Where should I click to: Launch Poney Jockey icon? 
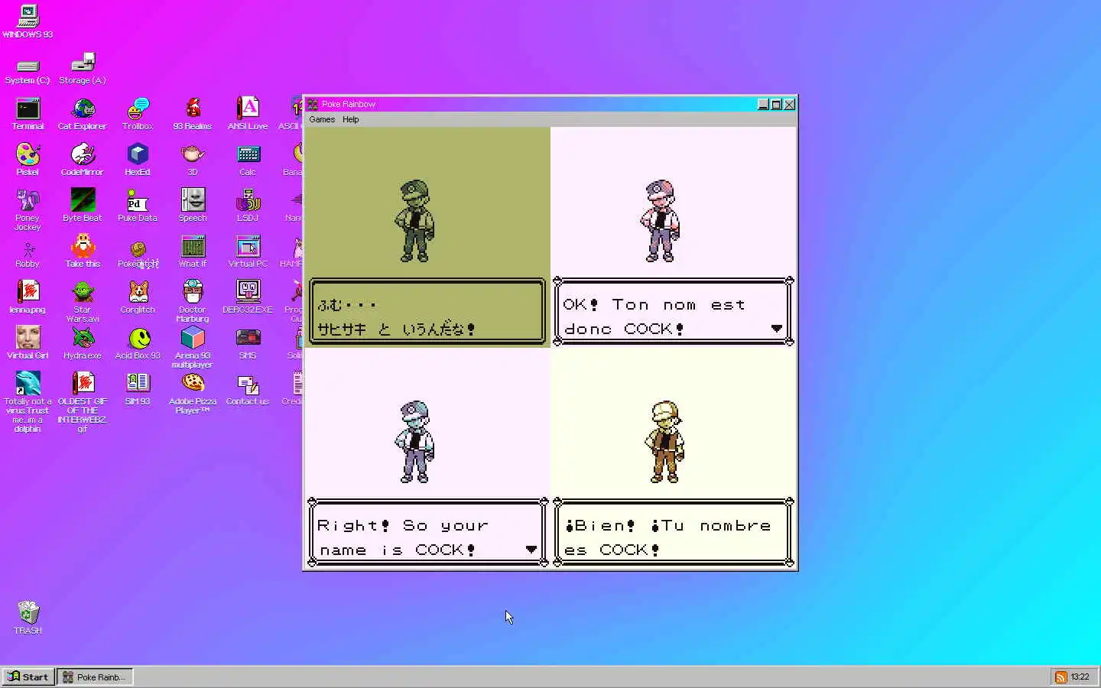(28, 210)
